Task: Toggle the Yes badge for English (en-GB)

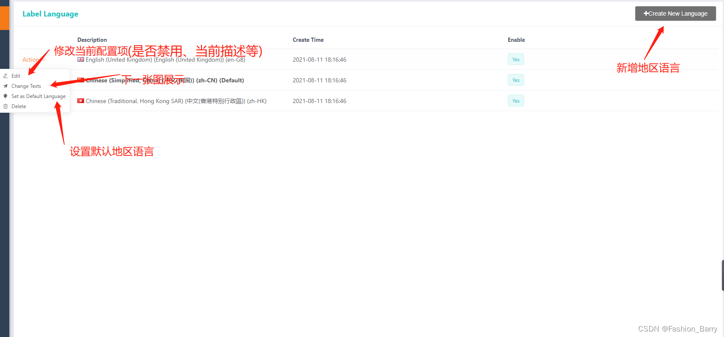Action: click(516, 60)
